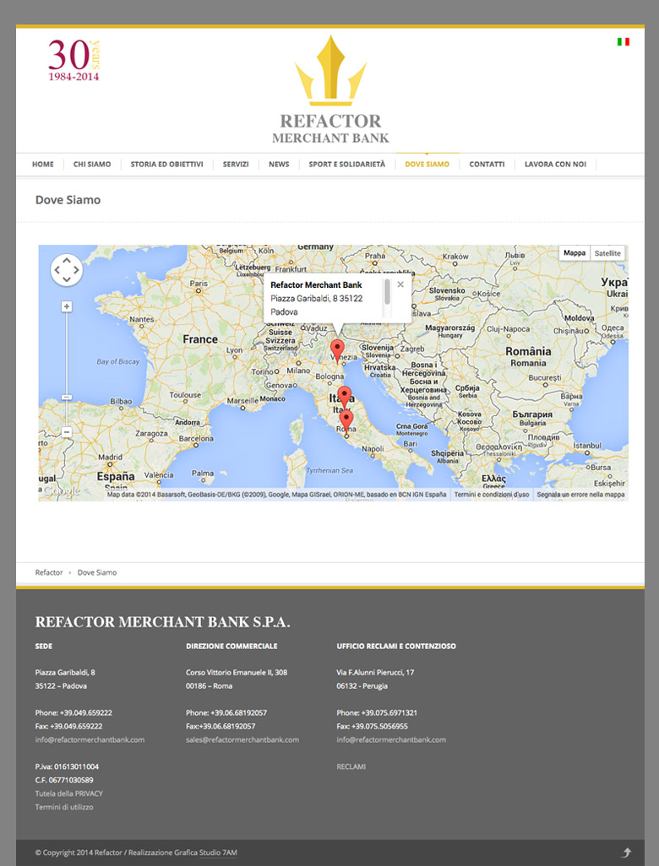659x866 pixels.
Task: Switch the map to Satellite view
Action: point(607,253)
